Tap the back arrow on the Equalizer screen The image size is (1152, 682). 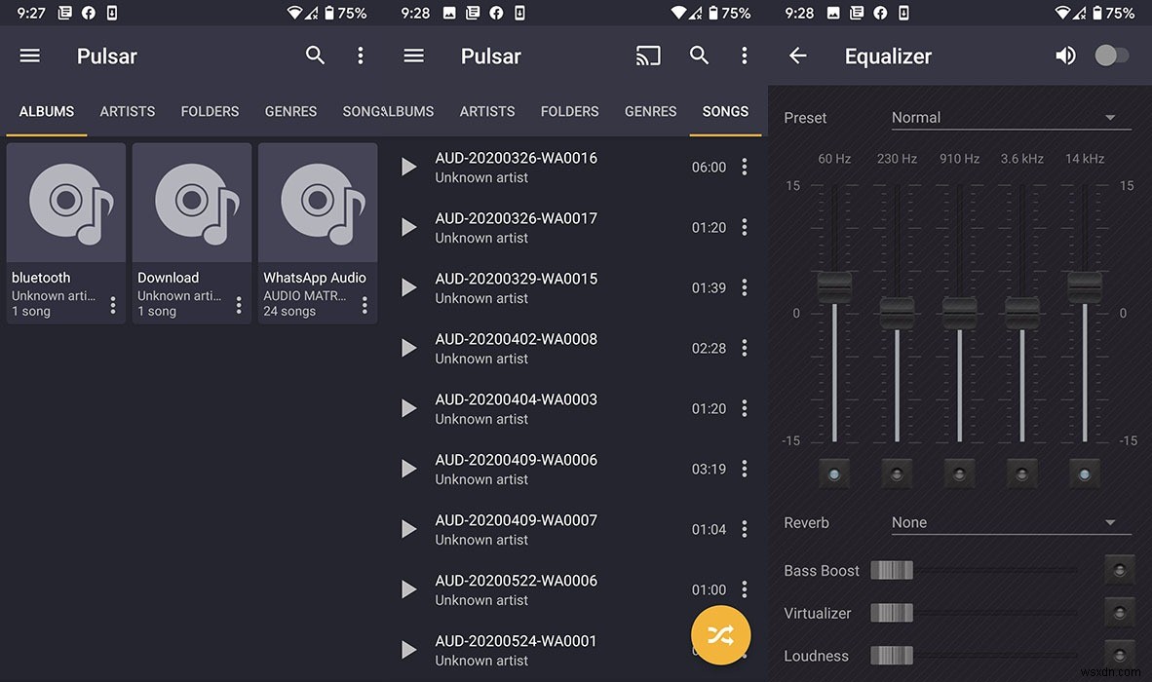coord(797,56)
